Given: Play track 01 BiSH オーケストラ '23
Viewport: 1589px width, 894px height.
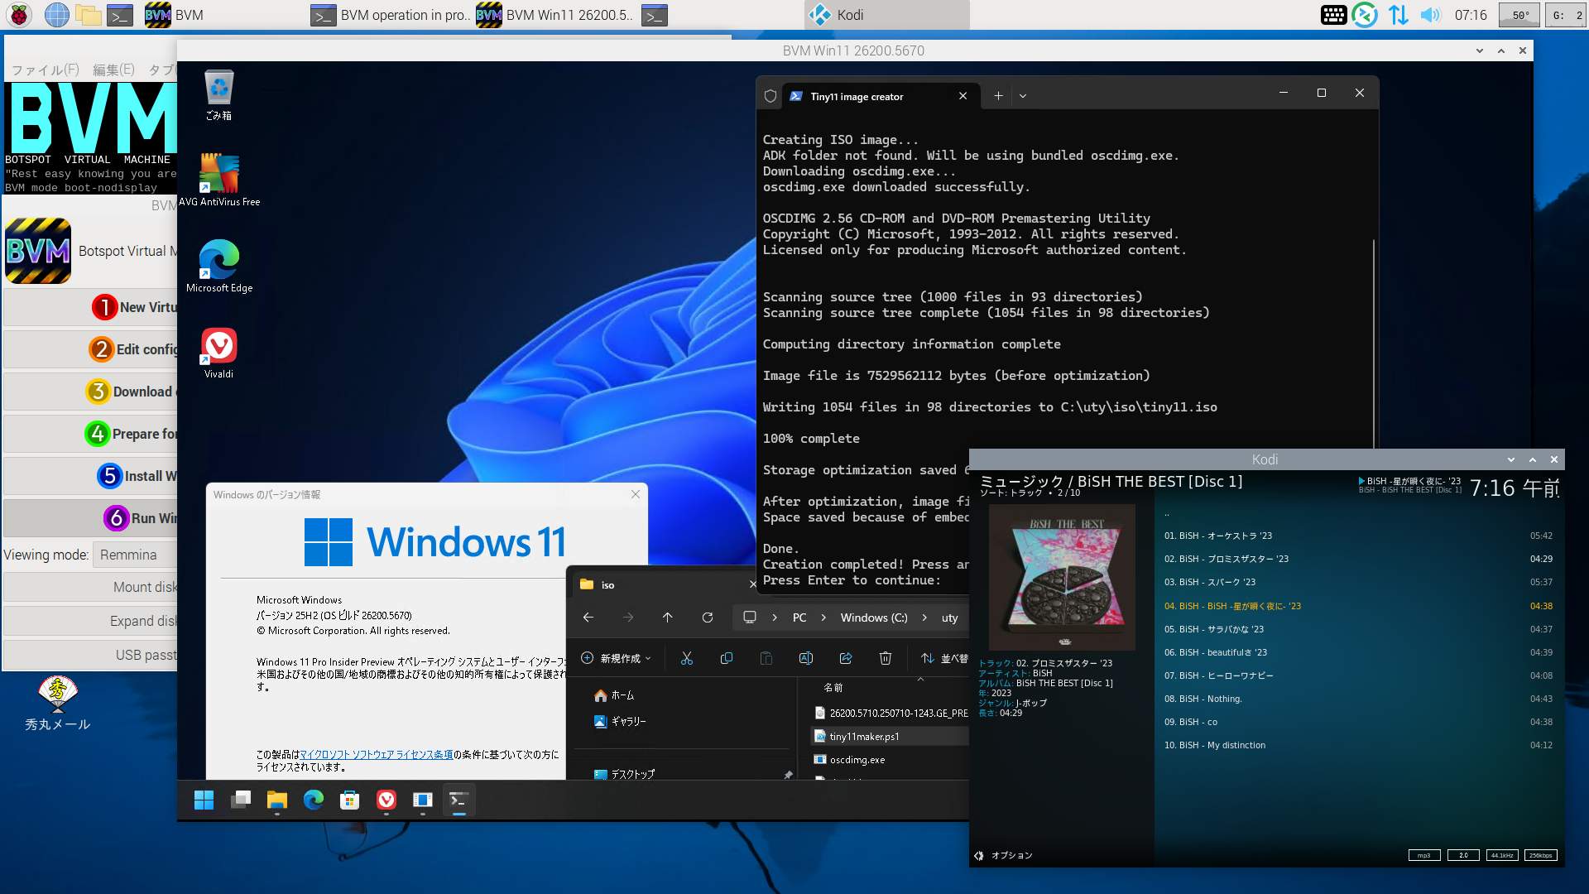Looking at the screenshot, I should [x=1357, y=536].
